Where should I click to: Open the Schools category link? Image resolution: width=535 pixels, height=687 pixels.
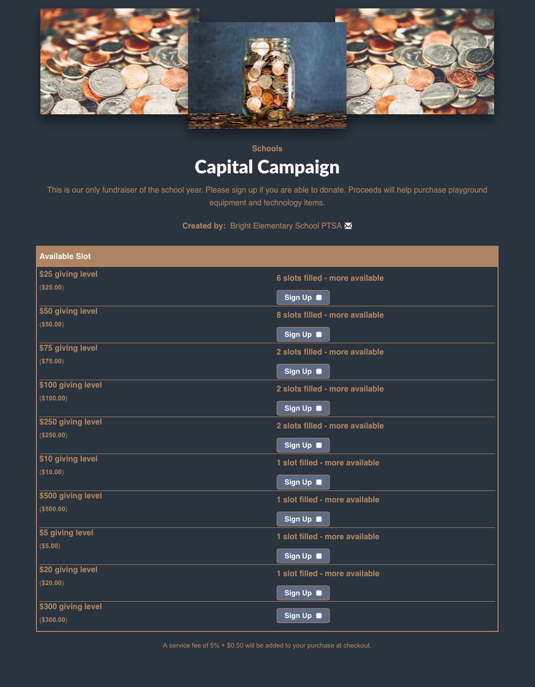(x=266, y=148)
